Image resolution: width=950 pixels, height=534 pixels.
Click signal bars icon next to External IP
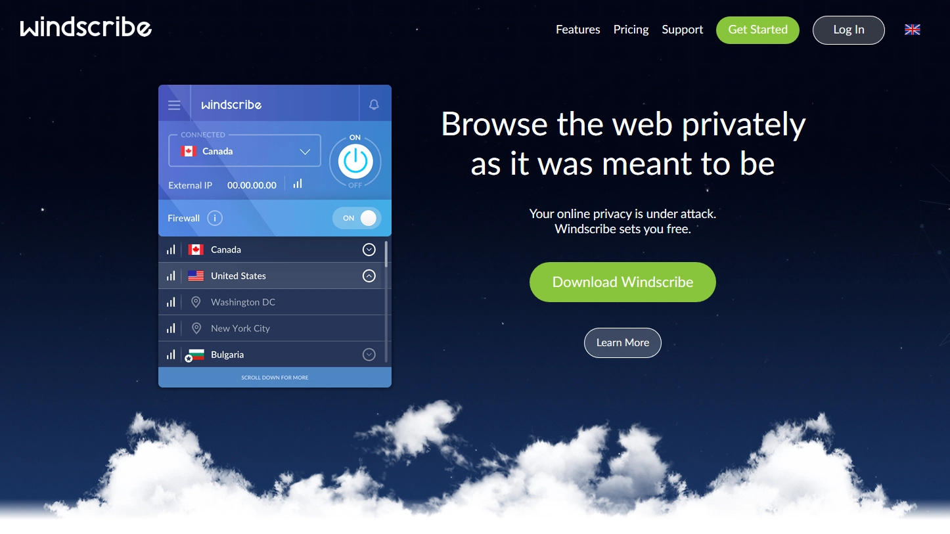tap(298, 184)
